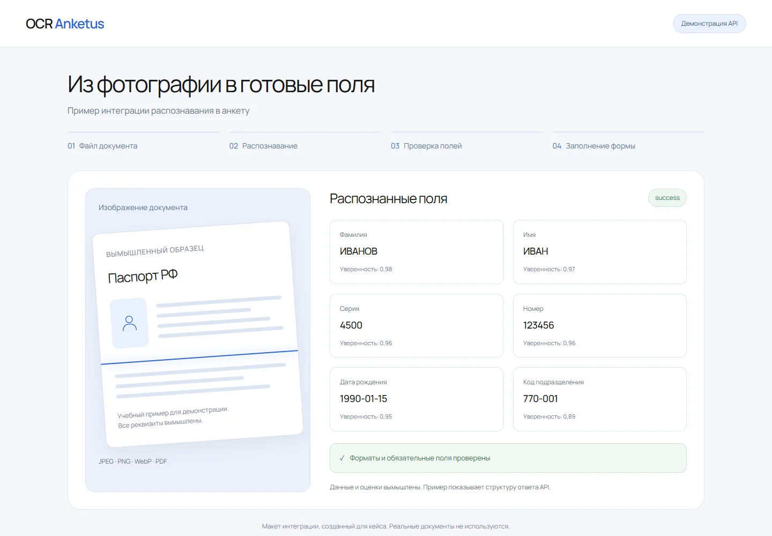This screenshot has width=772, height=536.
Task: Click the success status badge
Action: click(x=667, y=198)
